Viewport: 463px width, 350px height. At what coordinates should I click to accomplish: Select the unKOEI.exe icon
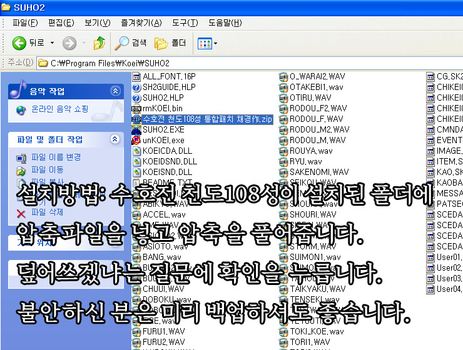[x=136, y=141]
